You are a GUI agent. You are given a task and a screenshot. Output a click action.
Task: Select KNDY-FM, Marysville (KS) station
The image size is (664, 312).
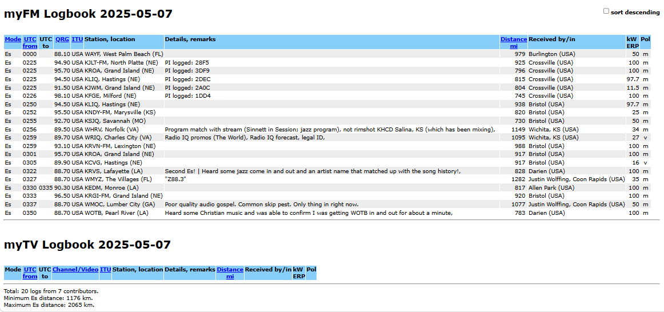click(120, 113)
